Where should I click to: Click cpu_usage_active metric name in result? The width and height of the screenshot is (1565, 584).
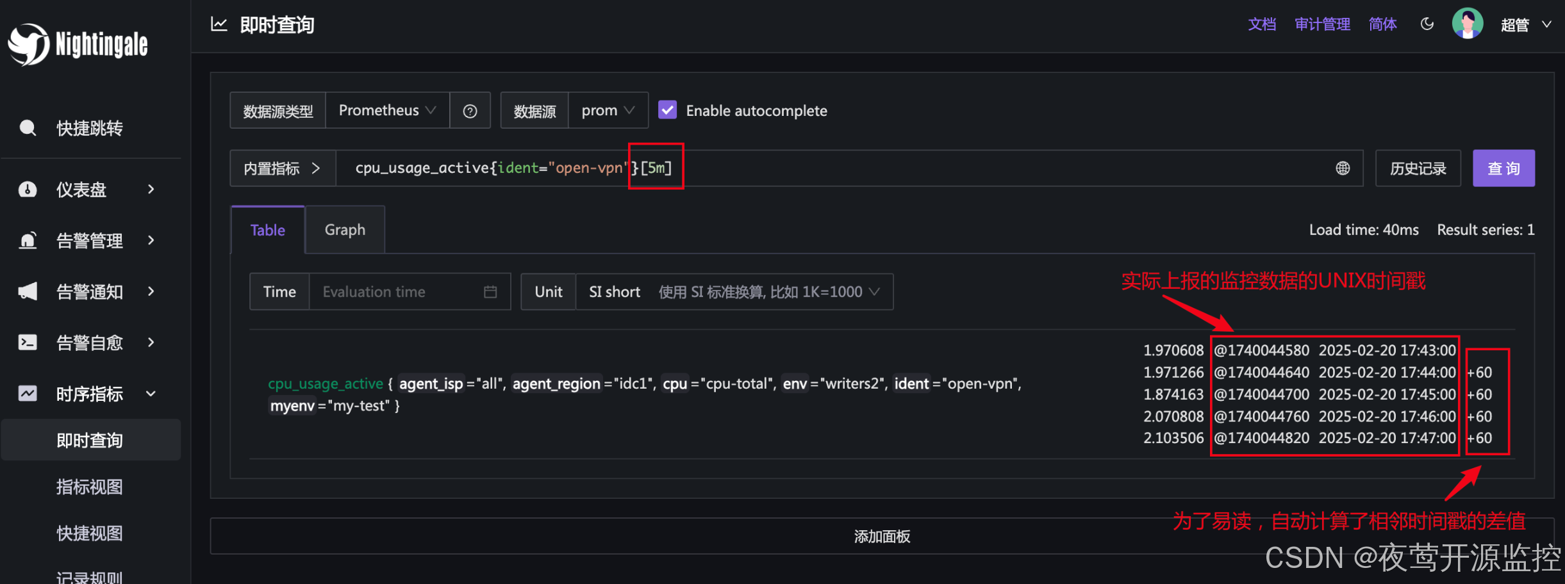point(326,384)
